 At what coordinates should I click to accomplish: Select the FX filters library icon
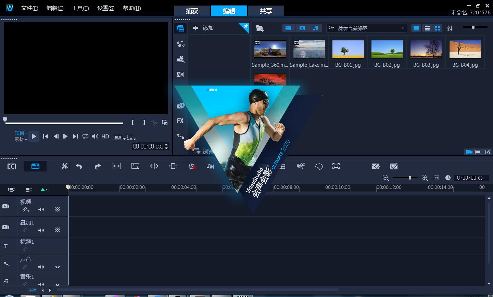[x=180, y=121]
